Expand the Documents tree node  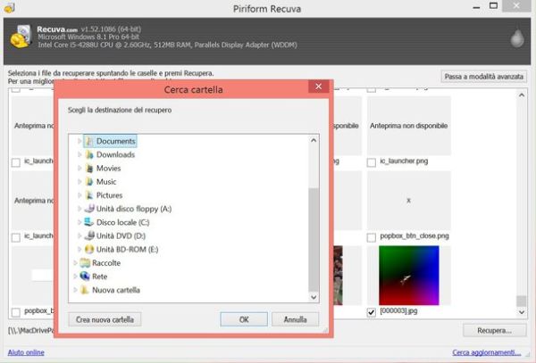80,141
